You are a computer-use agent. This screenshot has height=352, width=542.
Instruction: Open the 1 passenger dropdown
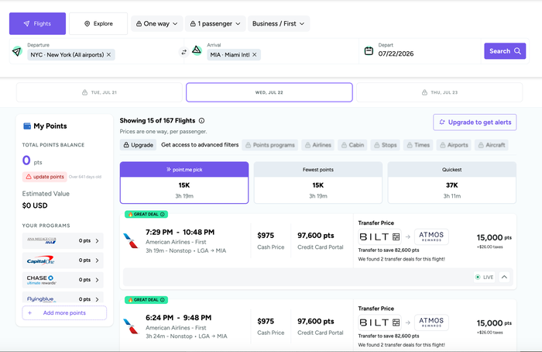click(215, 23)
